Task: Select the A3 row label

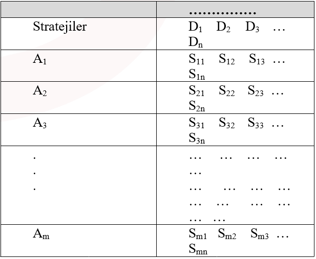Action: coord(40,123)
